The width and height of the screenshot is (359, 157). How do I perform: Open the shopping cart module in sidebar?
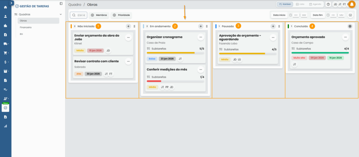[x=5, y=53]
